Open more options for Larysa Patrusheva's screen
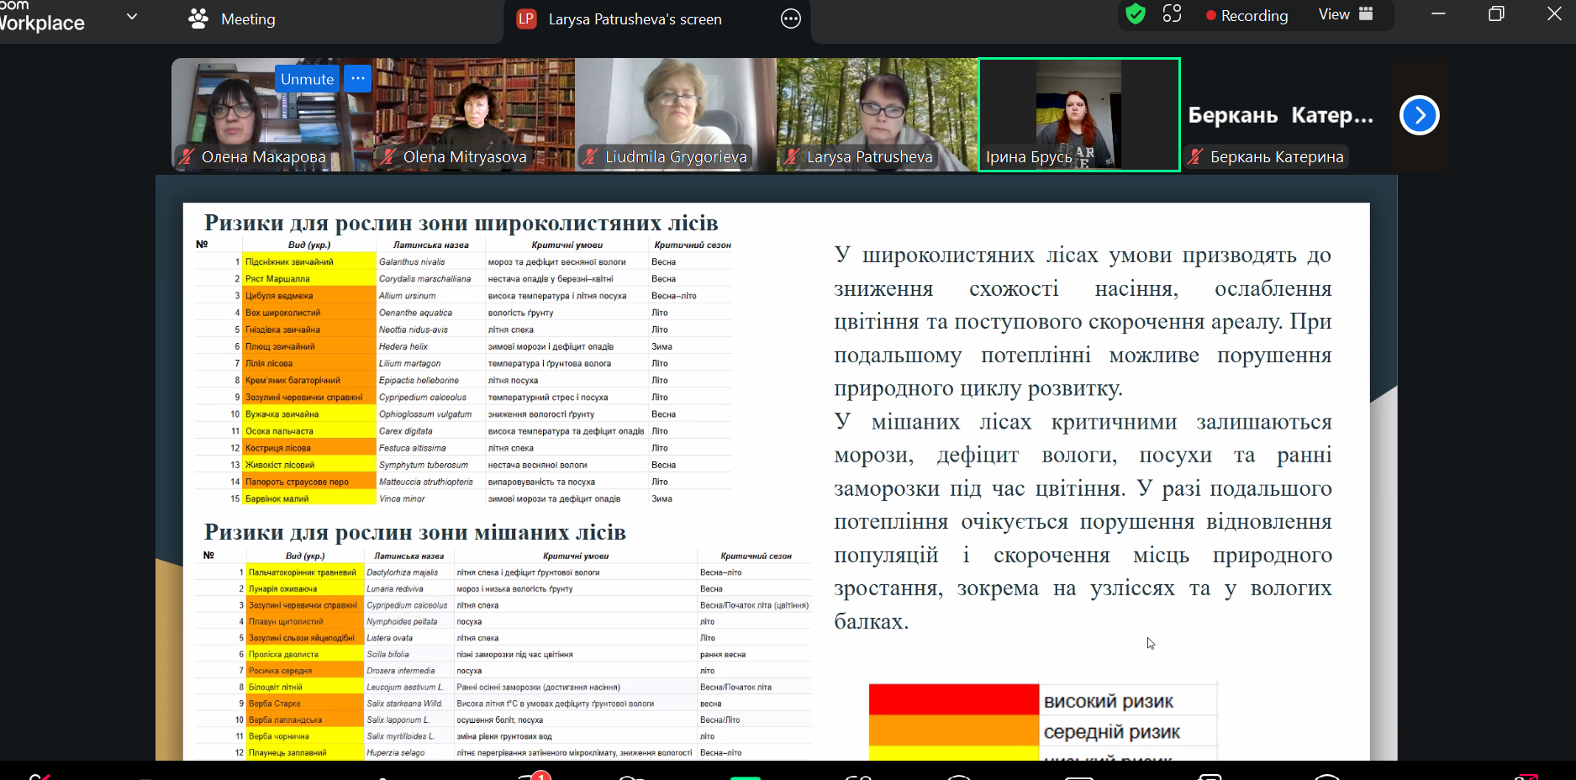The width and height of the screenshot is (1576, 780). pyautogui.click(x=790, y=18)
